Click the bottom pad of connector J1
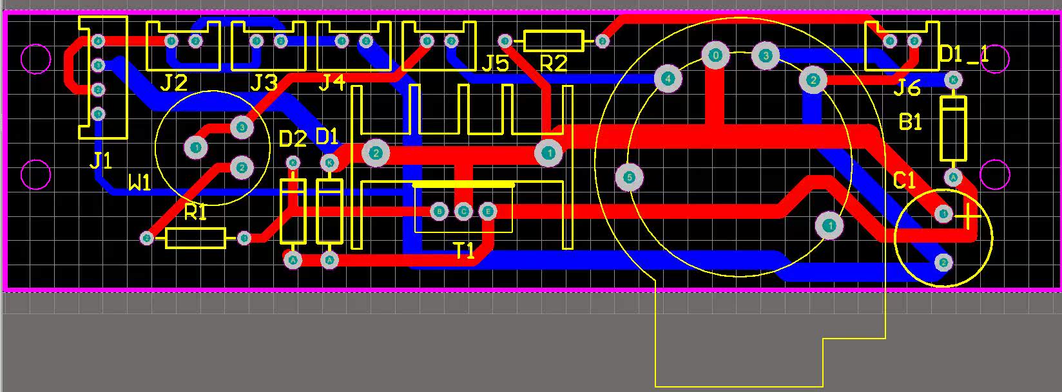The width and height of the screenshot is (1062, 392). tap(98, 114)
